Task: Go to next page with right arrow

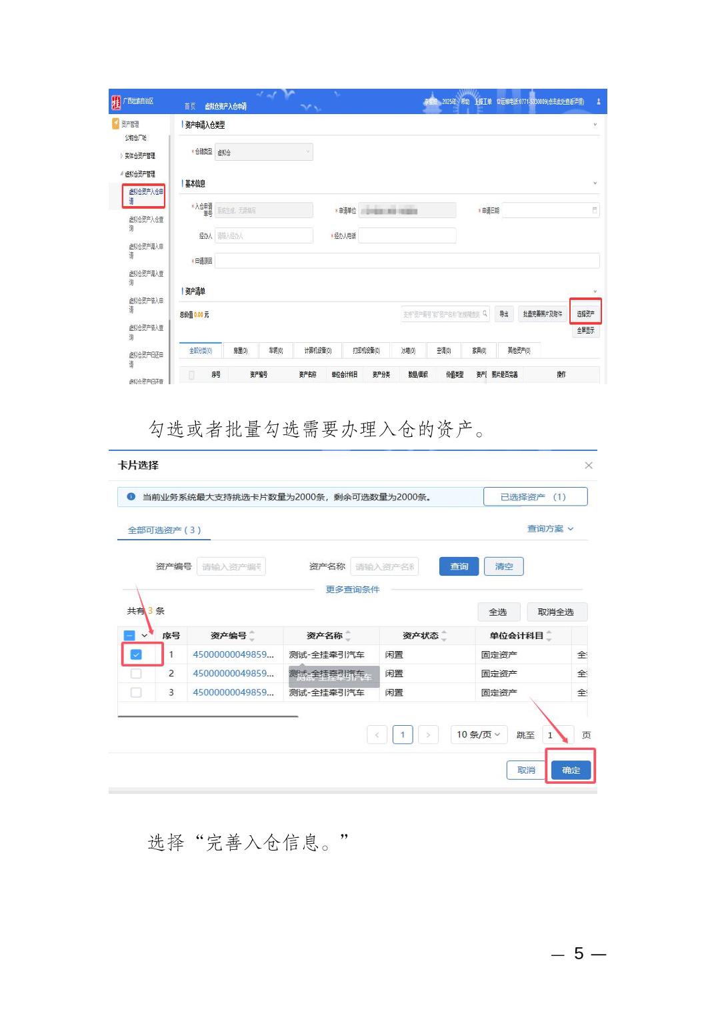Action: pos(428,734)
